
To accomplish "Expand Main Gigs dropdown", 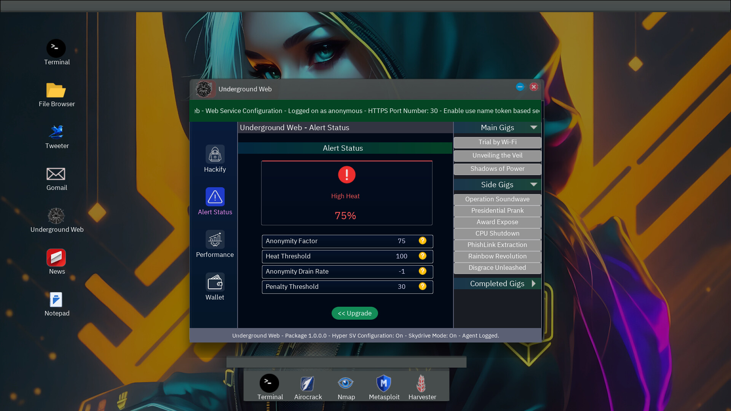I will 534,127.
